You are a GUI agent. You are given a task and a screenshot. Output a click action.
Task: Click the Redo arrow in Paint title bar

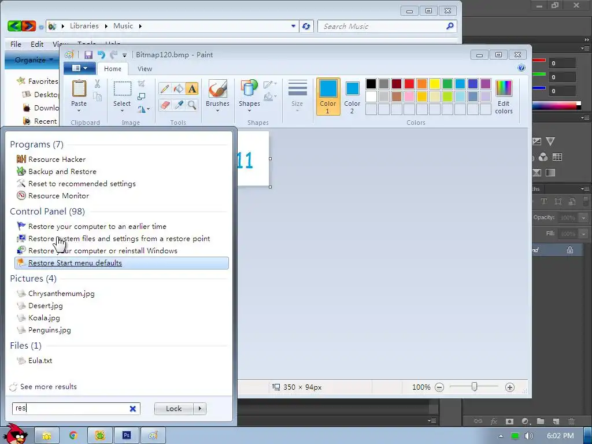(x=114, y=55)
